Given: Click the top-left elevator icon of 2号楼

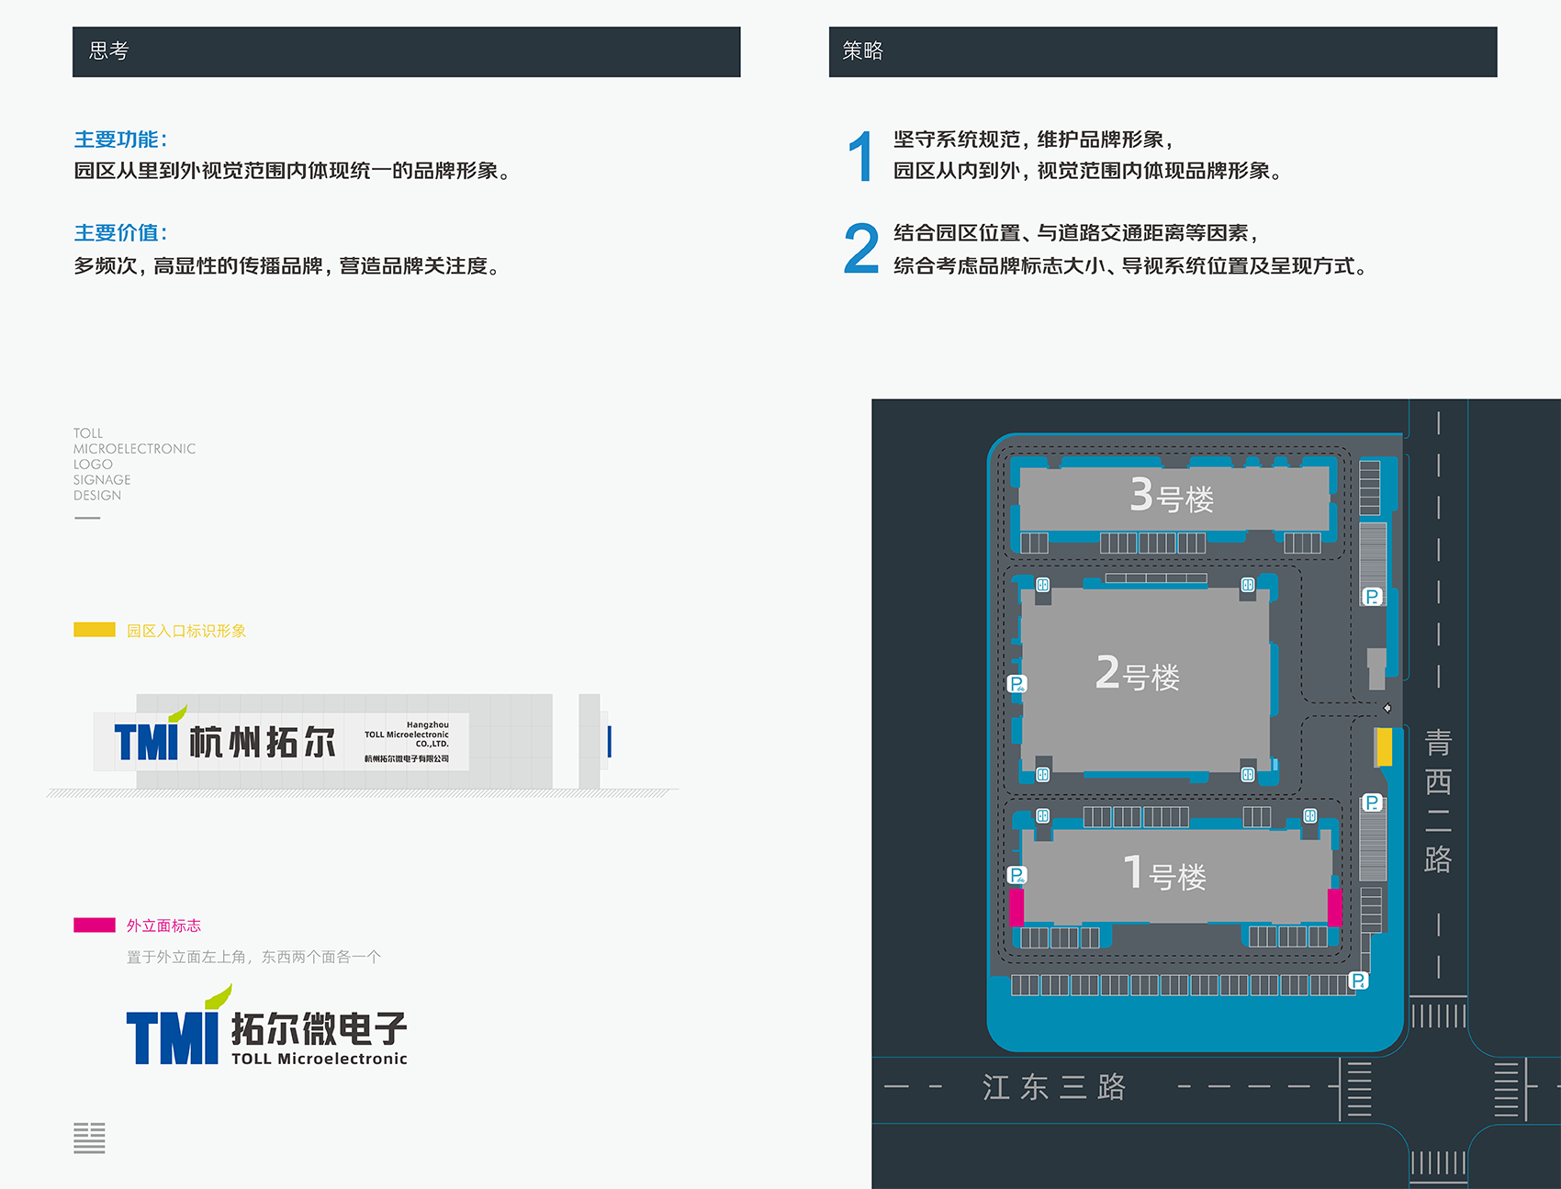Looking at the screenshot, I should 1042,585.
